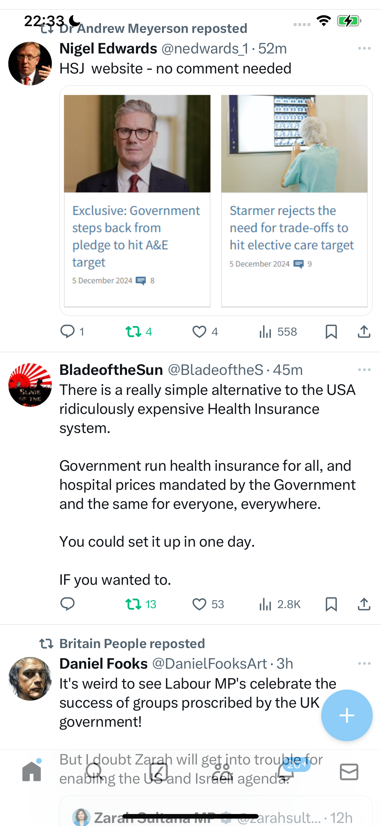Reply to BladeoftheSun's health insurance tweet
The image size is (381, 826).
(x=67, y=604)
